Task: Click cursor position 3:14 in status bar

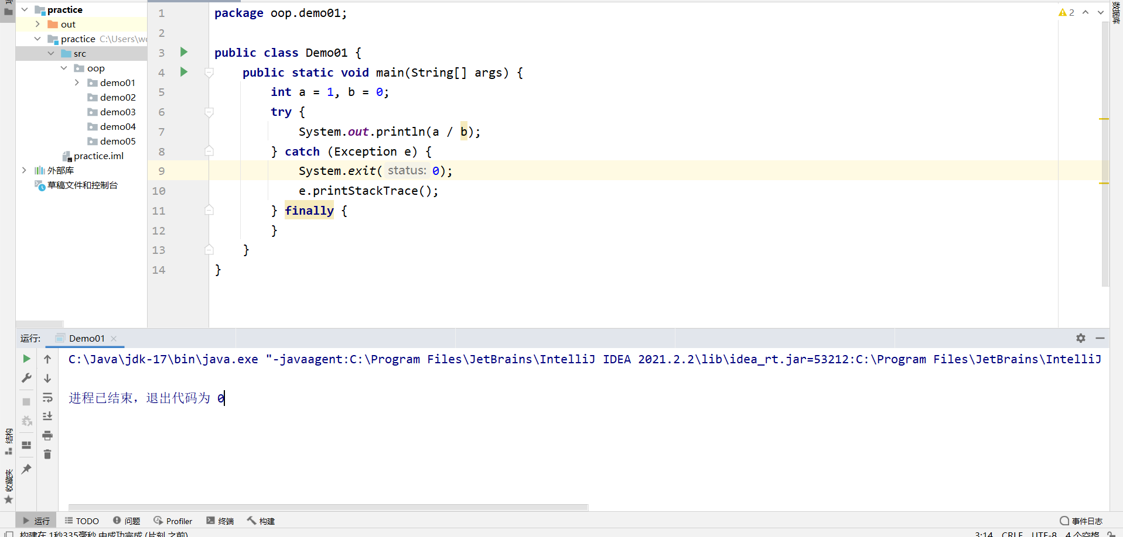Action: [984, 534]
